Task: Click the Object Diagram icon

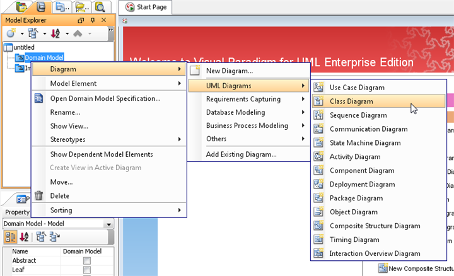Action: [318, 212]
